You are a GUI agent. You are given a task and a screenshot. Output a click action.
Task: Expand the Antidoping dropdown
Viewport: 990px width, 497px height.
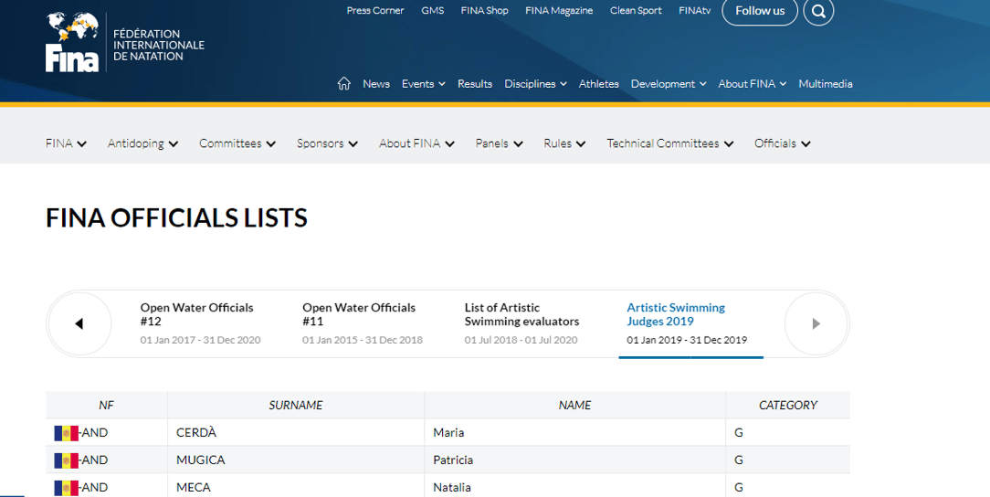(142, 143)
